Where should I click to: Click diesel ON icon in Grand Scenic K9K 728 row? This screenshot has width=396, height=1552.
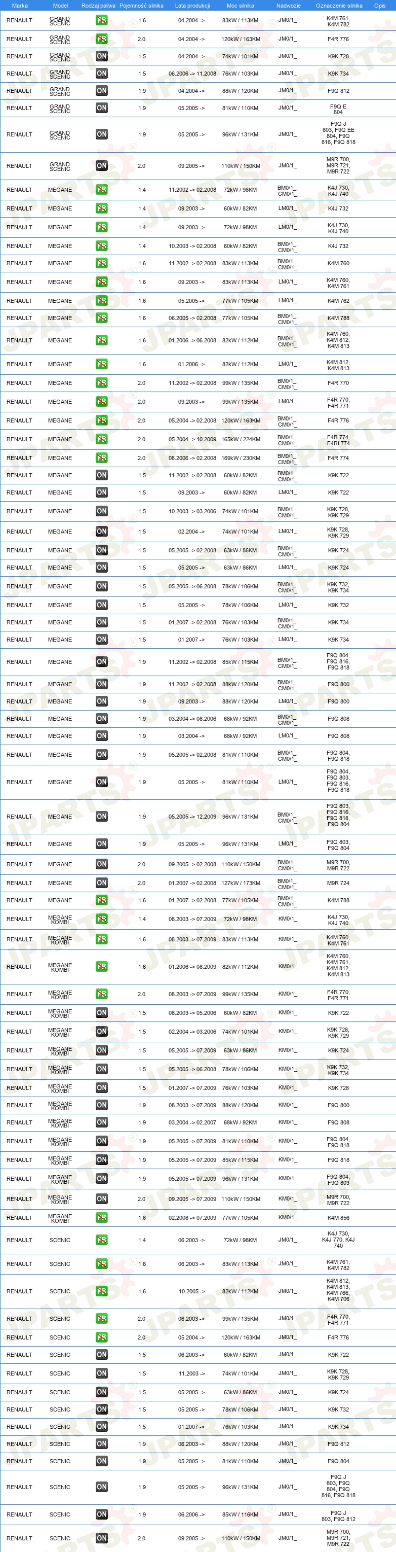click(x=101, y=56)
